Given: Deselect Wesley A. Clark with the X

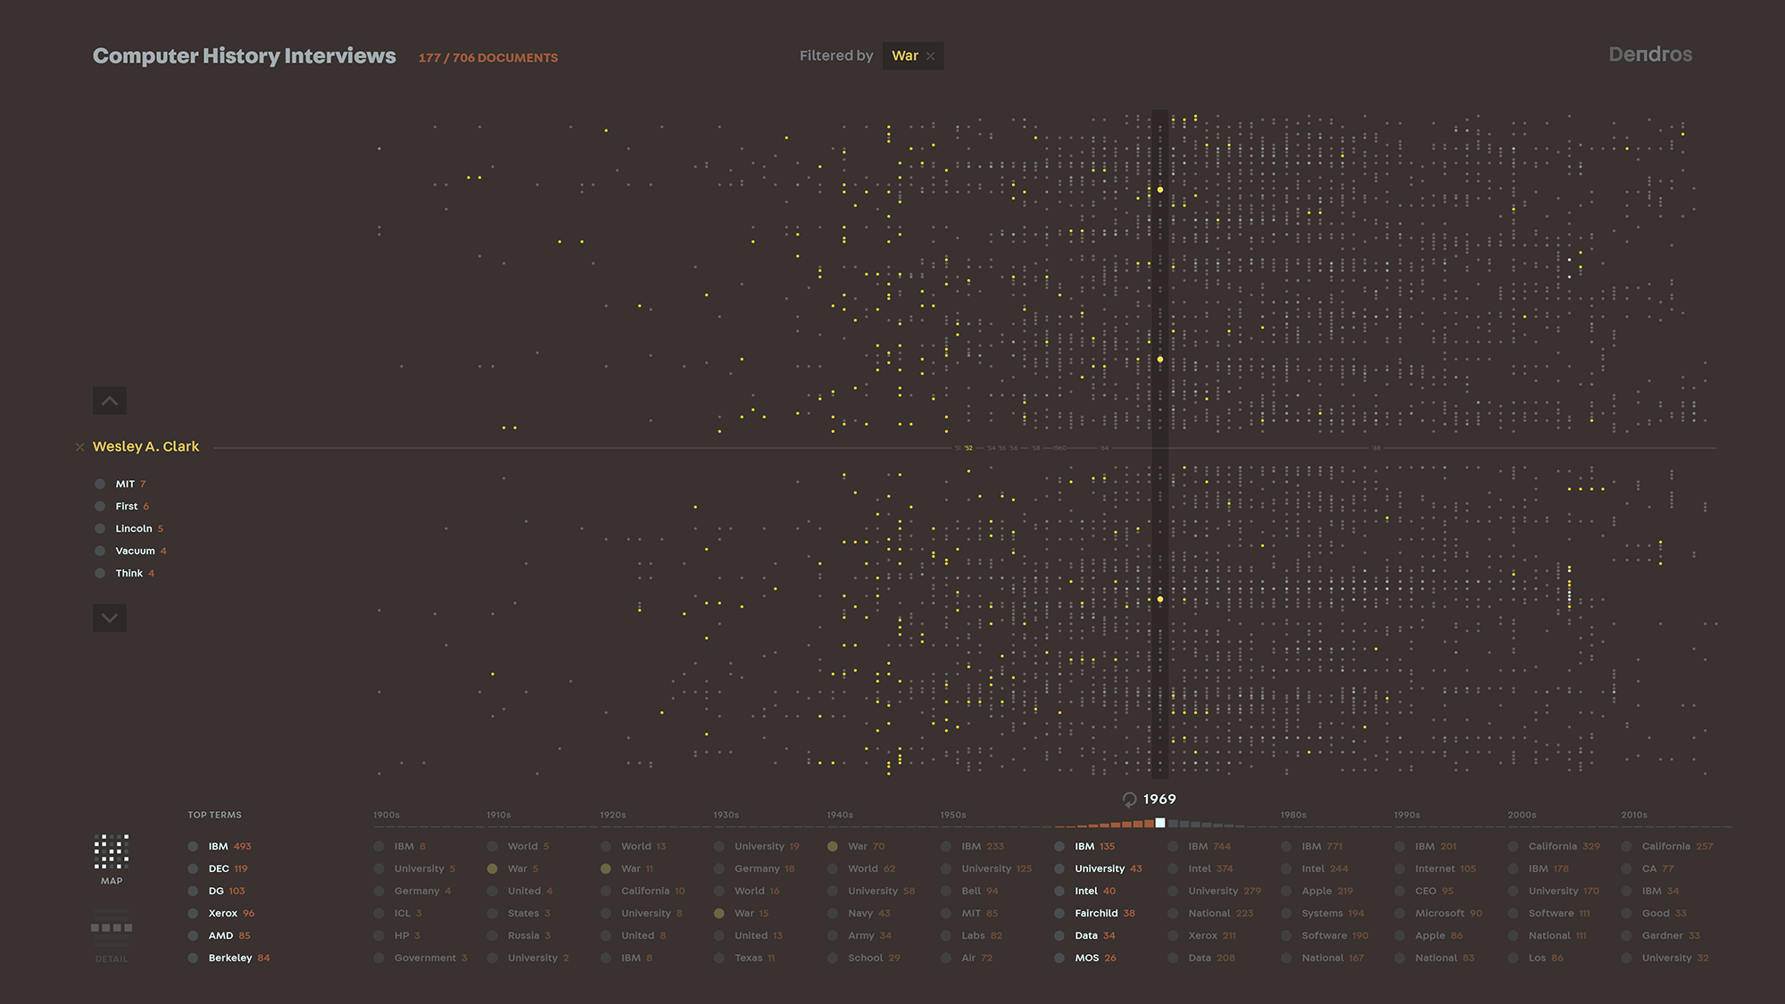Looking at the screenshot, I should [x=80, y=447].
